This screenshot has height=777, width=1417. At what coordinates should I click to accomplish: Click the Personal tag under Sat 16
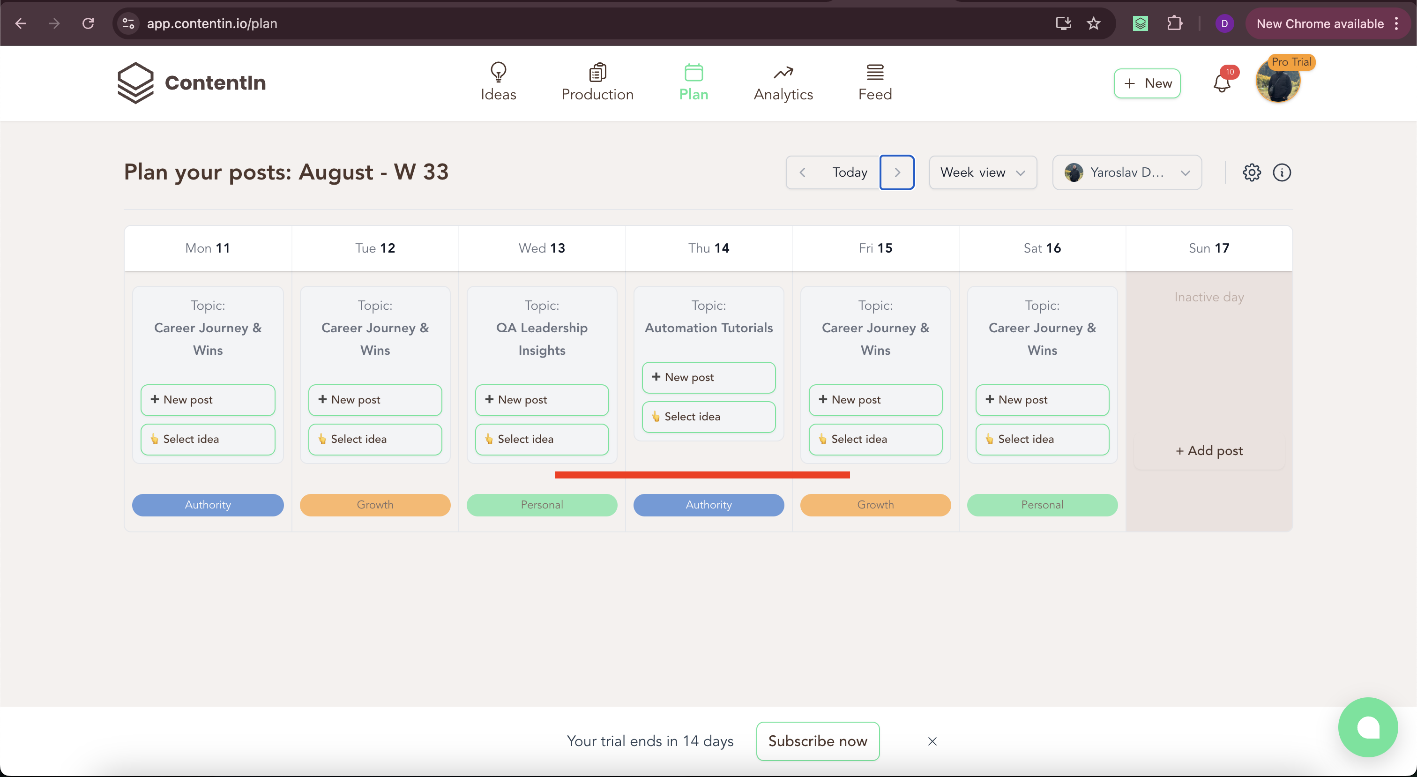(1042, 505)
